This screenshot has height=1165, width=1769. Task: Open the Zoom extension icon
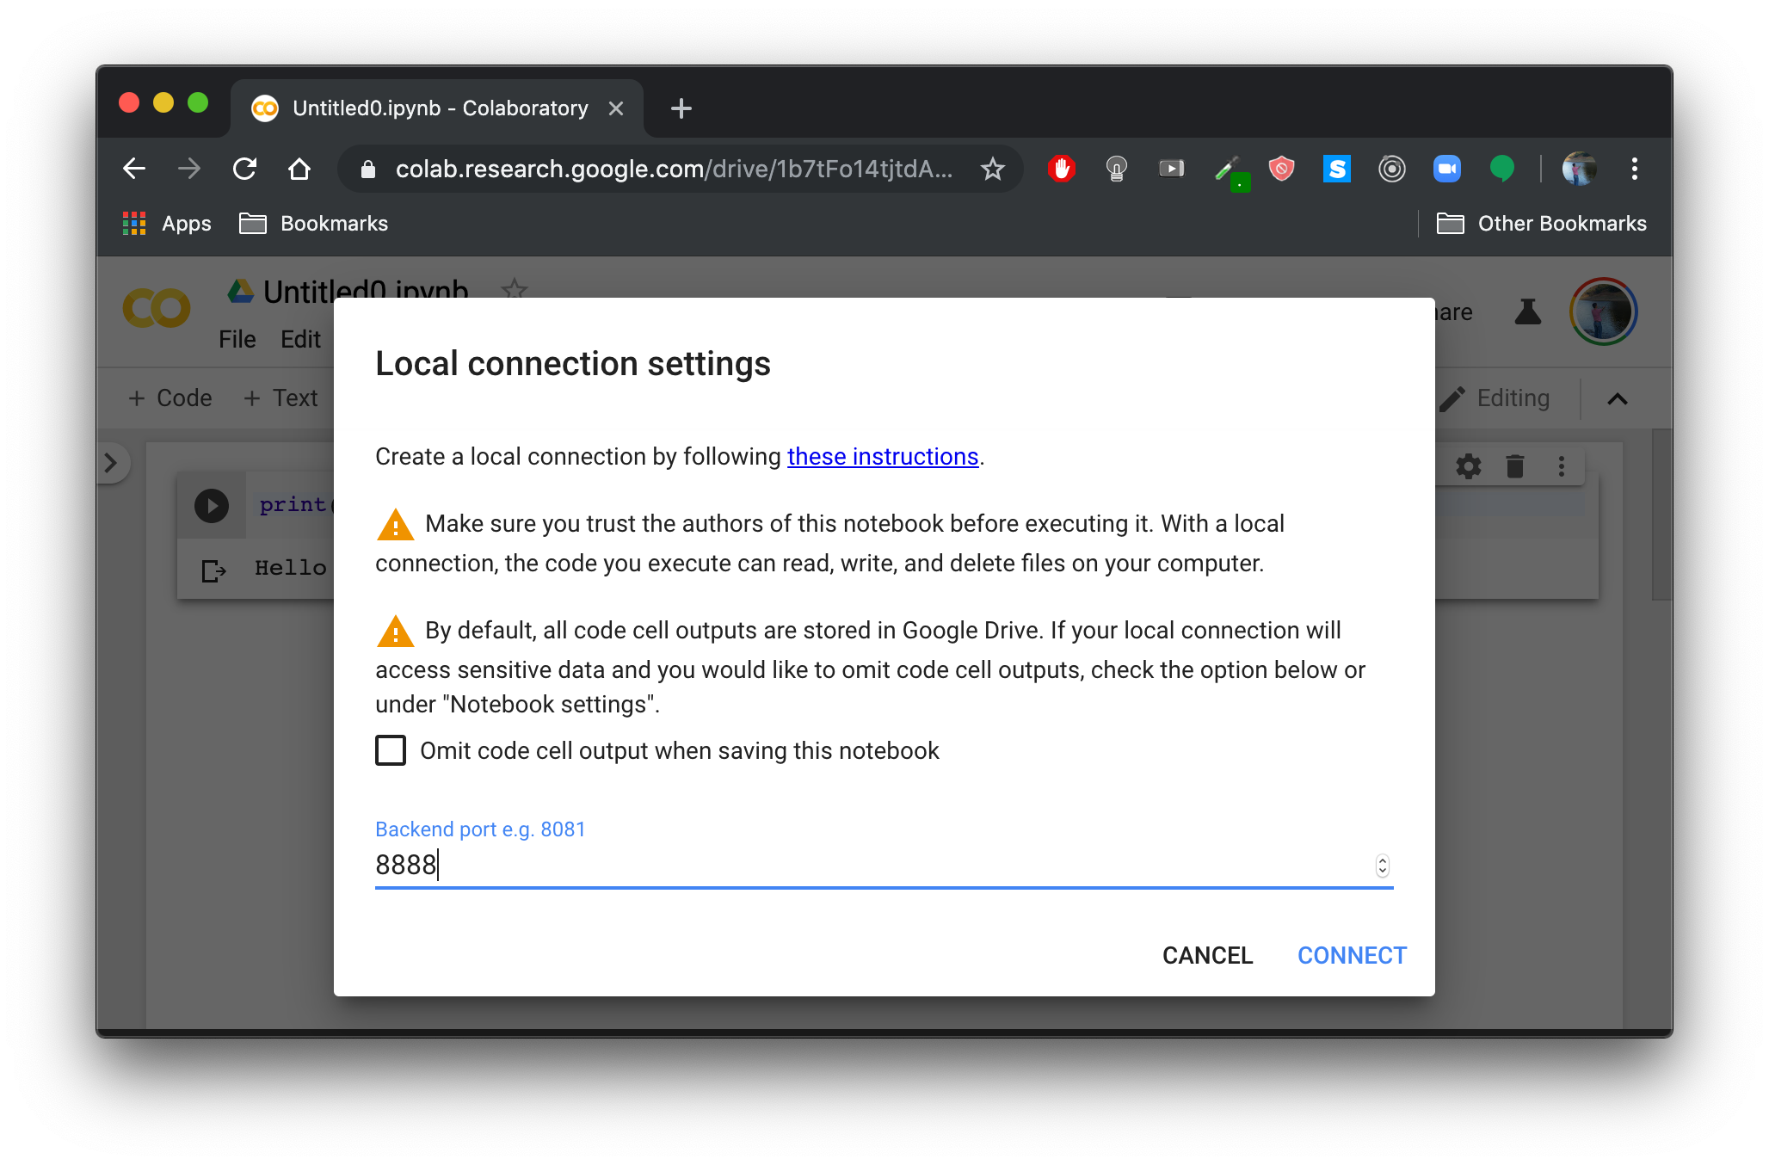coord(1446,169)
